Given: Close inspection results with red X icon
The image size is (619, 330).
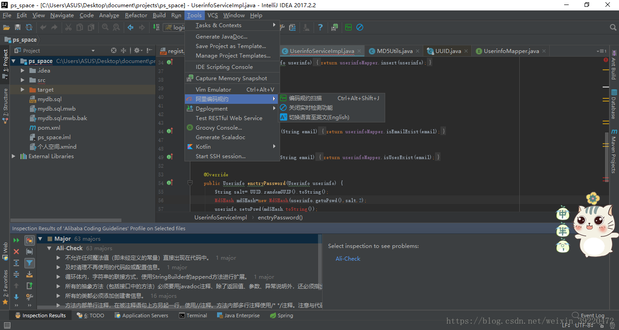Looking at the screenshot, I should click(16, 252).
